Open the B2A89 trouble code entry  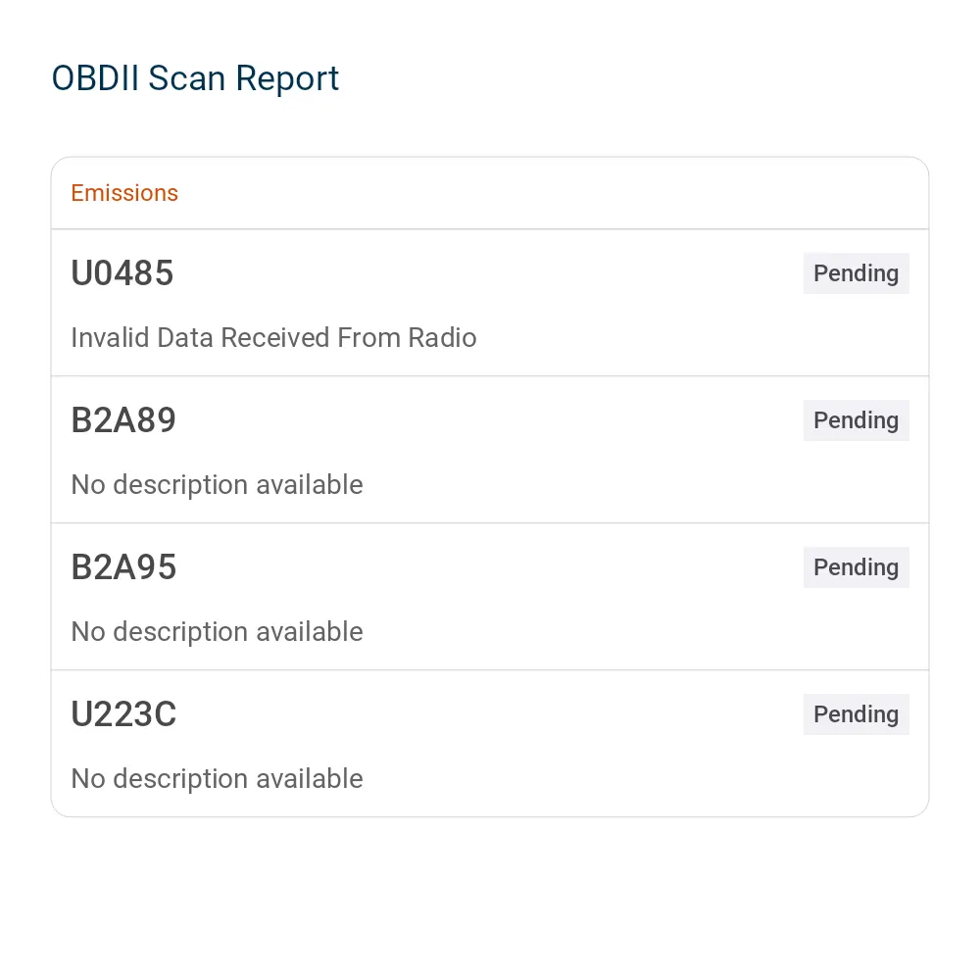tap(123, 420)
